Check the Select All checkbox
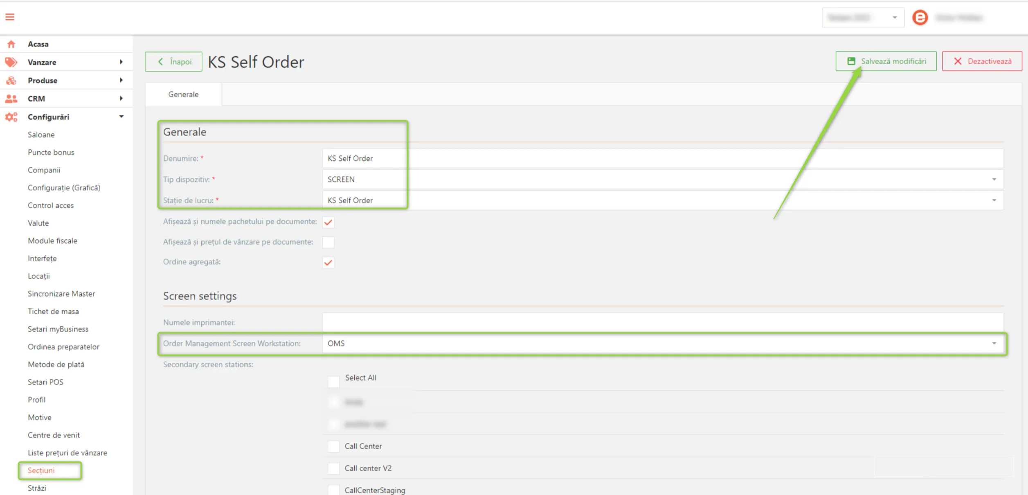This screenshot has width=1028, height=495. [334, 381]
